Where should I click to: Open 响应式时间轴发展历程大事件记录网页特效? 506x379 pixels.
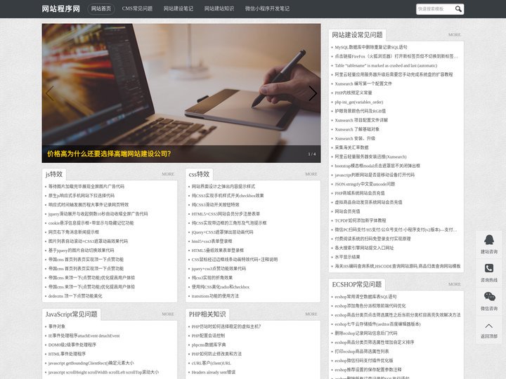coord(89,205)
